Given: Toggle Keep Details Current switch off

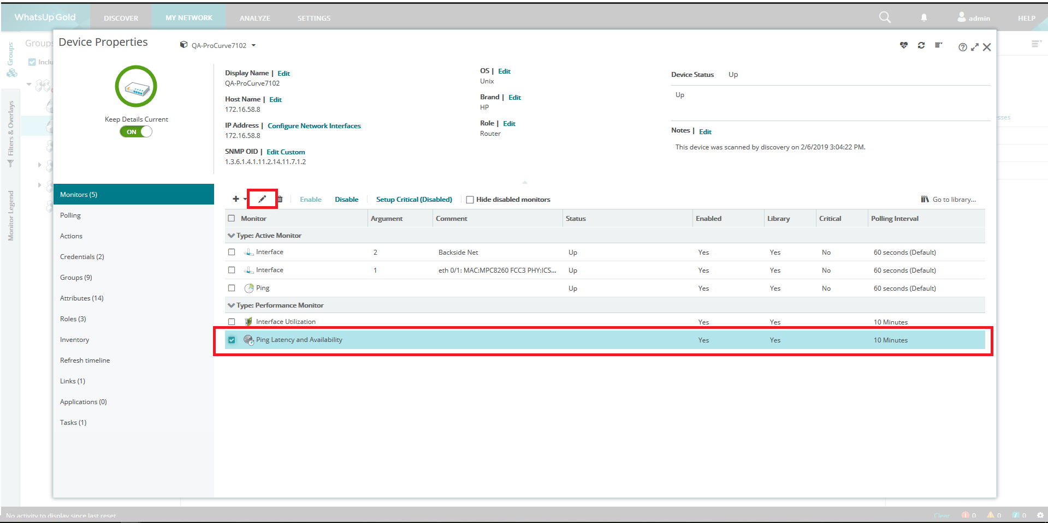Looking at the screenshot, I should [x=136, y=131].
